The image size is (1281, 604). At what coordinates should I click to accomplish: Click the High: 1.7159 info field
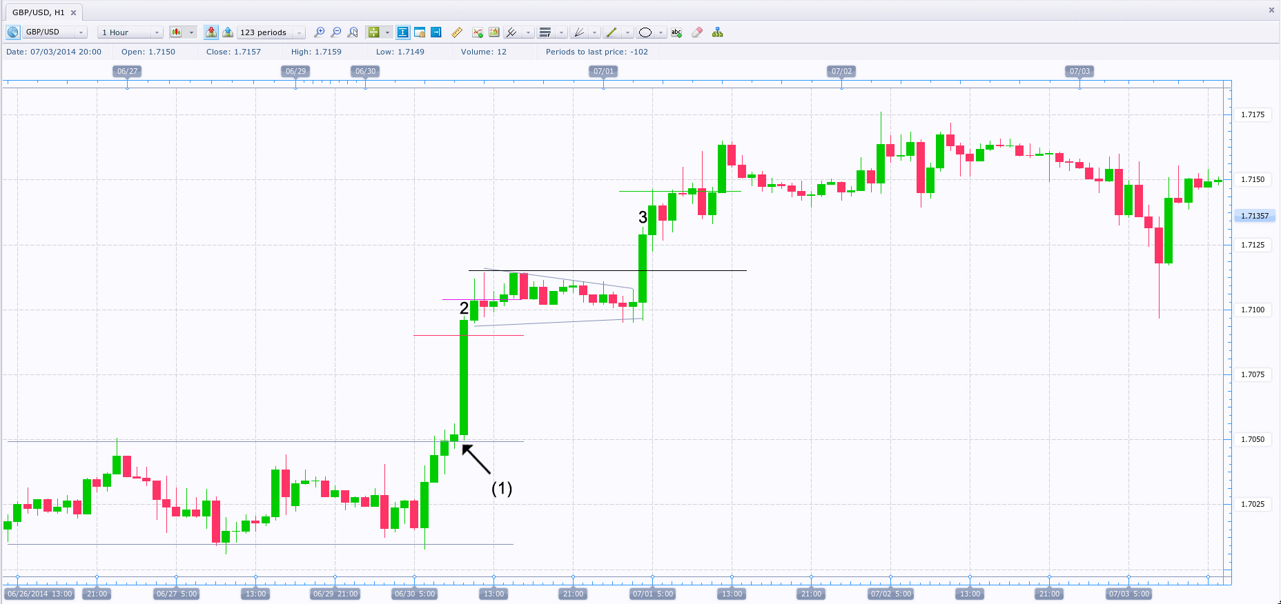(316, 52)
